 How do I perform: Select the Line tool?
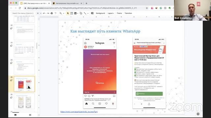pyautogui.click(x=85, y=13)
